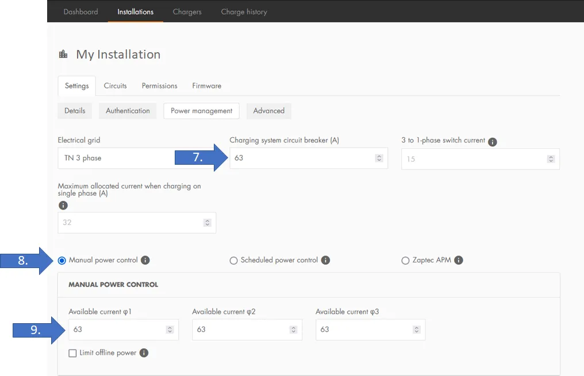584x376 pixels.
Task: Adjust maximum single phase current stepper
Action: (208, 223)
